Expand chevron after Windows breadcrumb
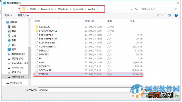182x102 pixels. click(70, 9)
